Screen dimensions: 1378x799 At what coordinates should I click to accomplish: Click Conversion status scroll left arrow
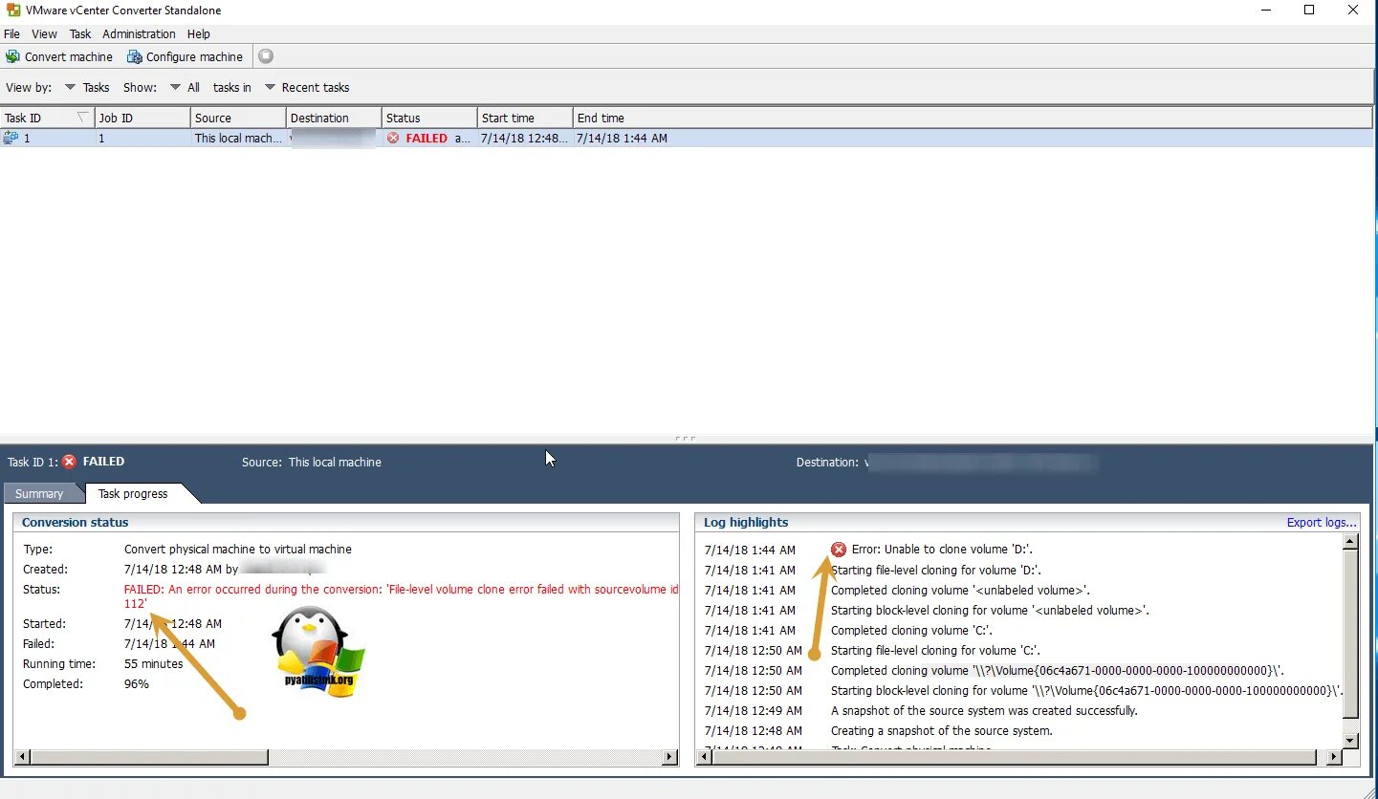[x=22, y=757]
